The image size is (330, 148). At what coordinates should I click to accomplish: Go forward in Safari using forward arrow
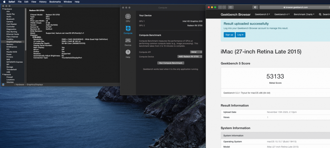point(224,7)
